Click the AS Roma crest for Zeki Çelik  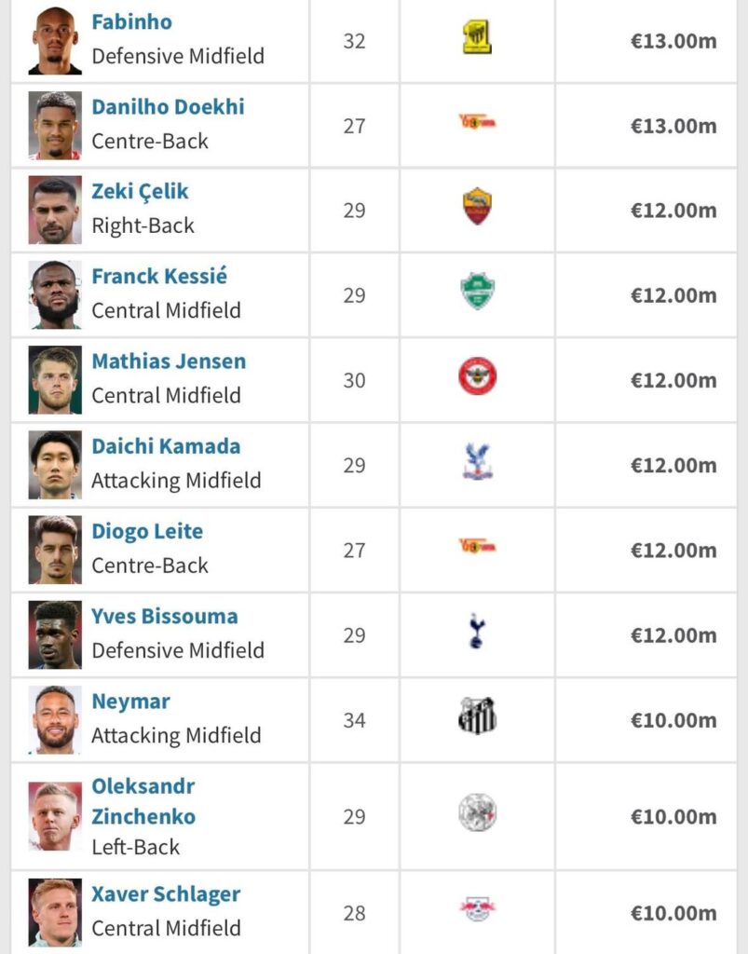(x=476, y=207)
